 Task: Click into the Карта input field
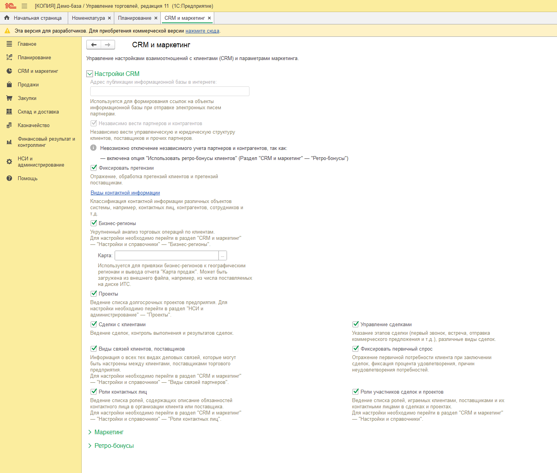point(167,256)
